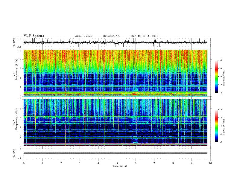
Task: Click the 3 minute tick label on time axis
Action: 80,163
